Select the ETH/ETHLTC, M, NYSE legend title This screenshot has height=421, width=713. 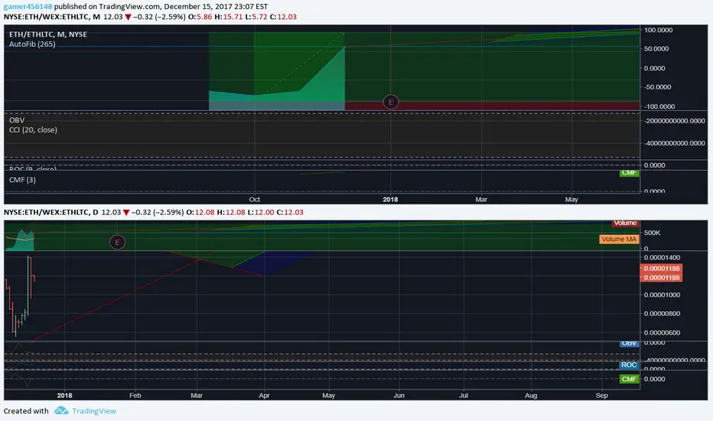(x=48, y=34)
